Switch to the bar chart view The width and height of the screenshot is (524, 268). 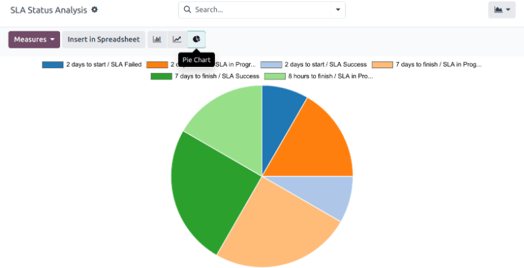157,40
